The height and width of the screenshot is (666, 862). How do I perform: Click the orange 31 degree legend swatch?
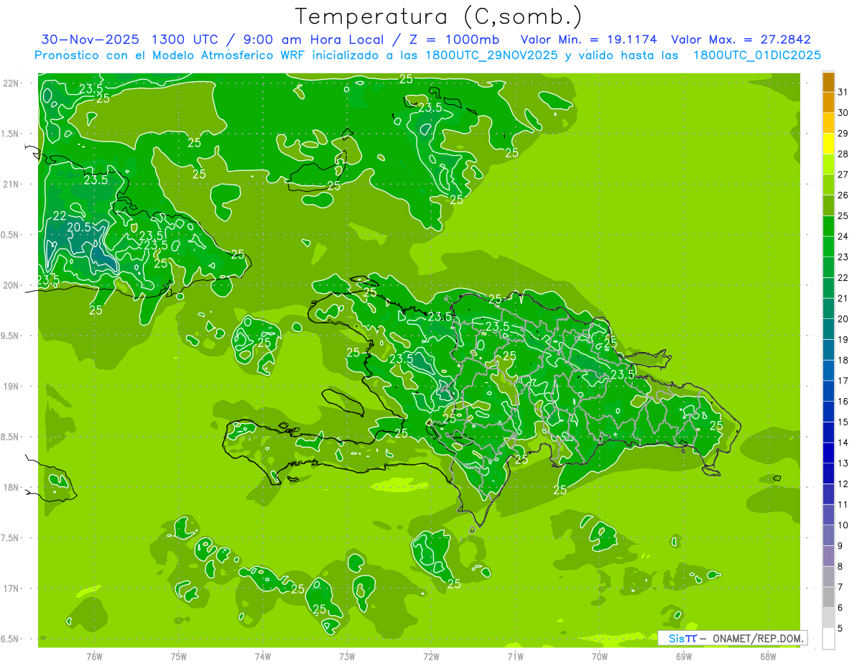tap(828, 82)
